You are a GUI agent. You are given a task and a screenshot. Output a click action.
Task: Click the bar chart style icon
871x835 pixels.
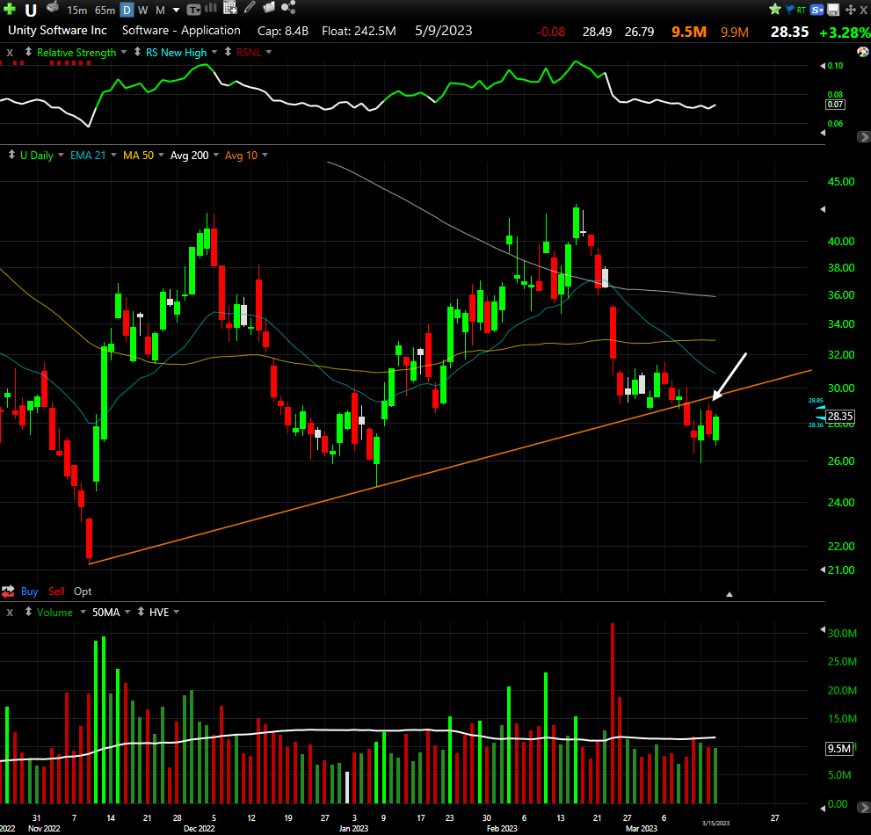tap(211, 8)
